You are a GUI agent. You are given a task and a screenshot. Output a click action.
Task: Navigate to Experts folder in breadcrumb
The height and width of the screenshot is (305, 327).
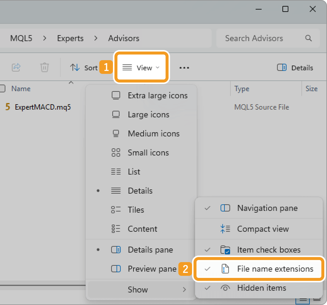tap(70, 38)
